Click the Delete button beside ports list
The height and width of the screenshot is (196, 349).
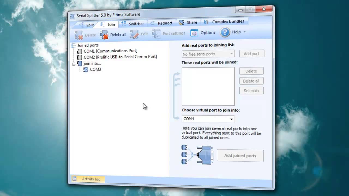(x=251, y=71)
